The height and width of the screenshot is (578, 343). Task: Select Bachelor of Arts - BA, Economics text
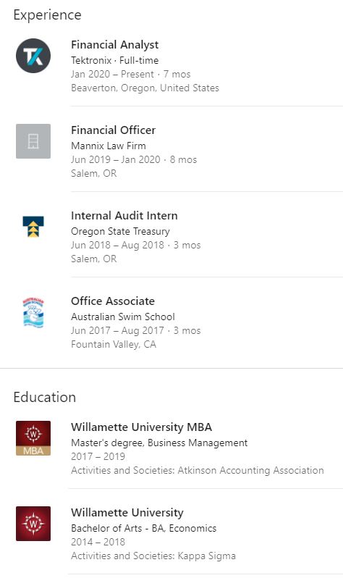pos(144,528)
